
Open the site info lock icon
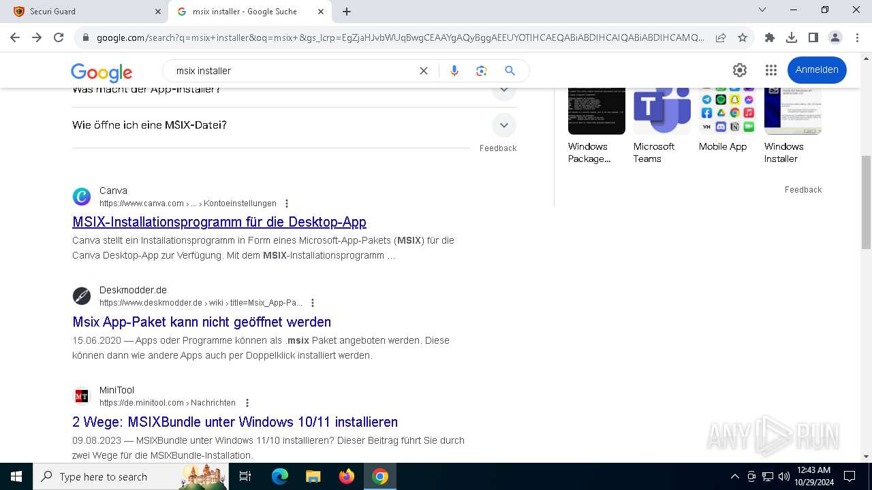(x=85, y=38)
